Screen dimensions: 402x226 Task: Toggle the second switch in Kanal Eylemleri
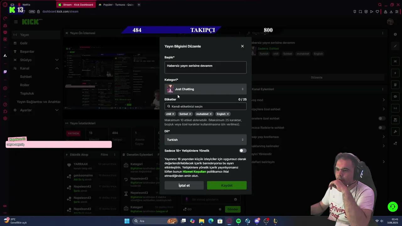coord(382,128)
